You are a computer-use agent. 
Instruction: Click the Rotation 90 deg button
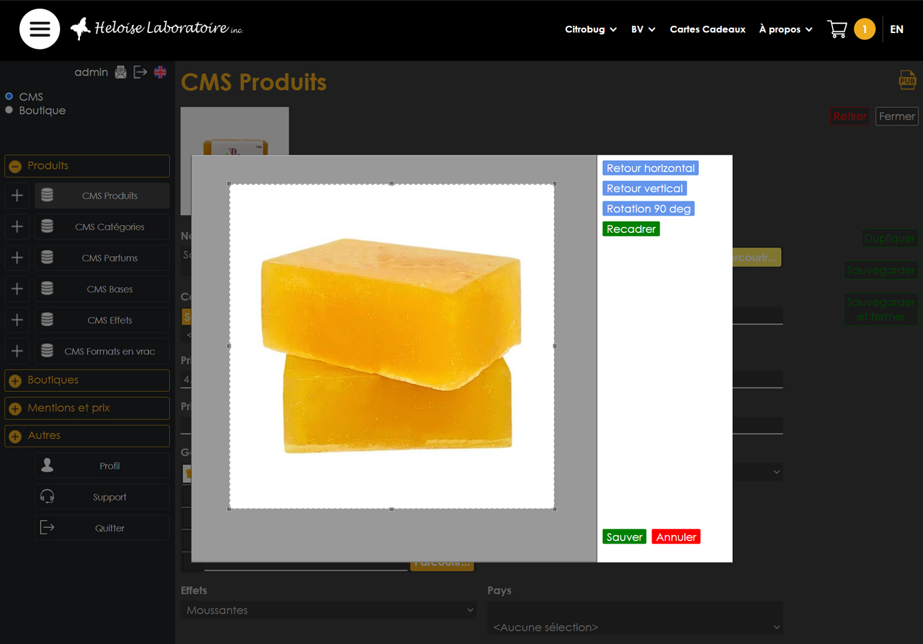[x=648, y=209]
